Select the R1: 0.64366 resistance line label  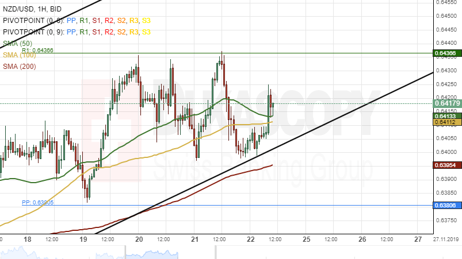[37, 51]
